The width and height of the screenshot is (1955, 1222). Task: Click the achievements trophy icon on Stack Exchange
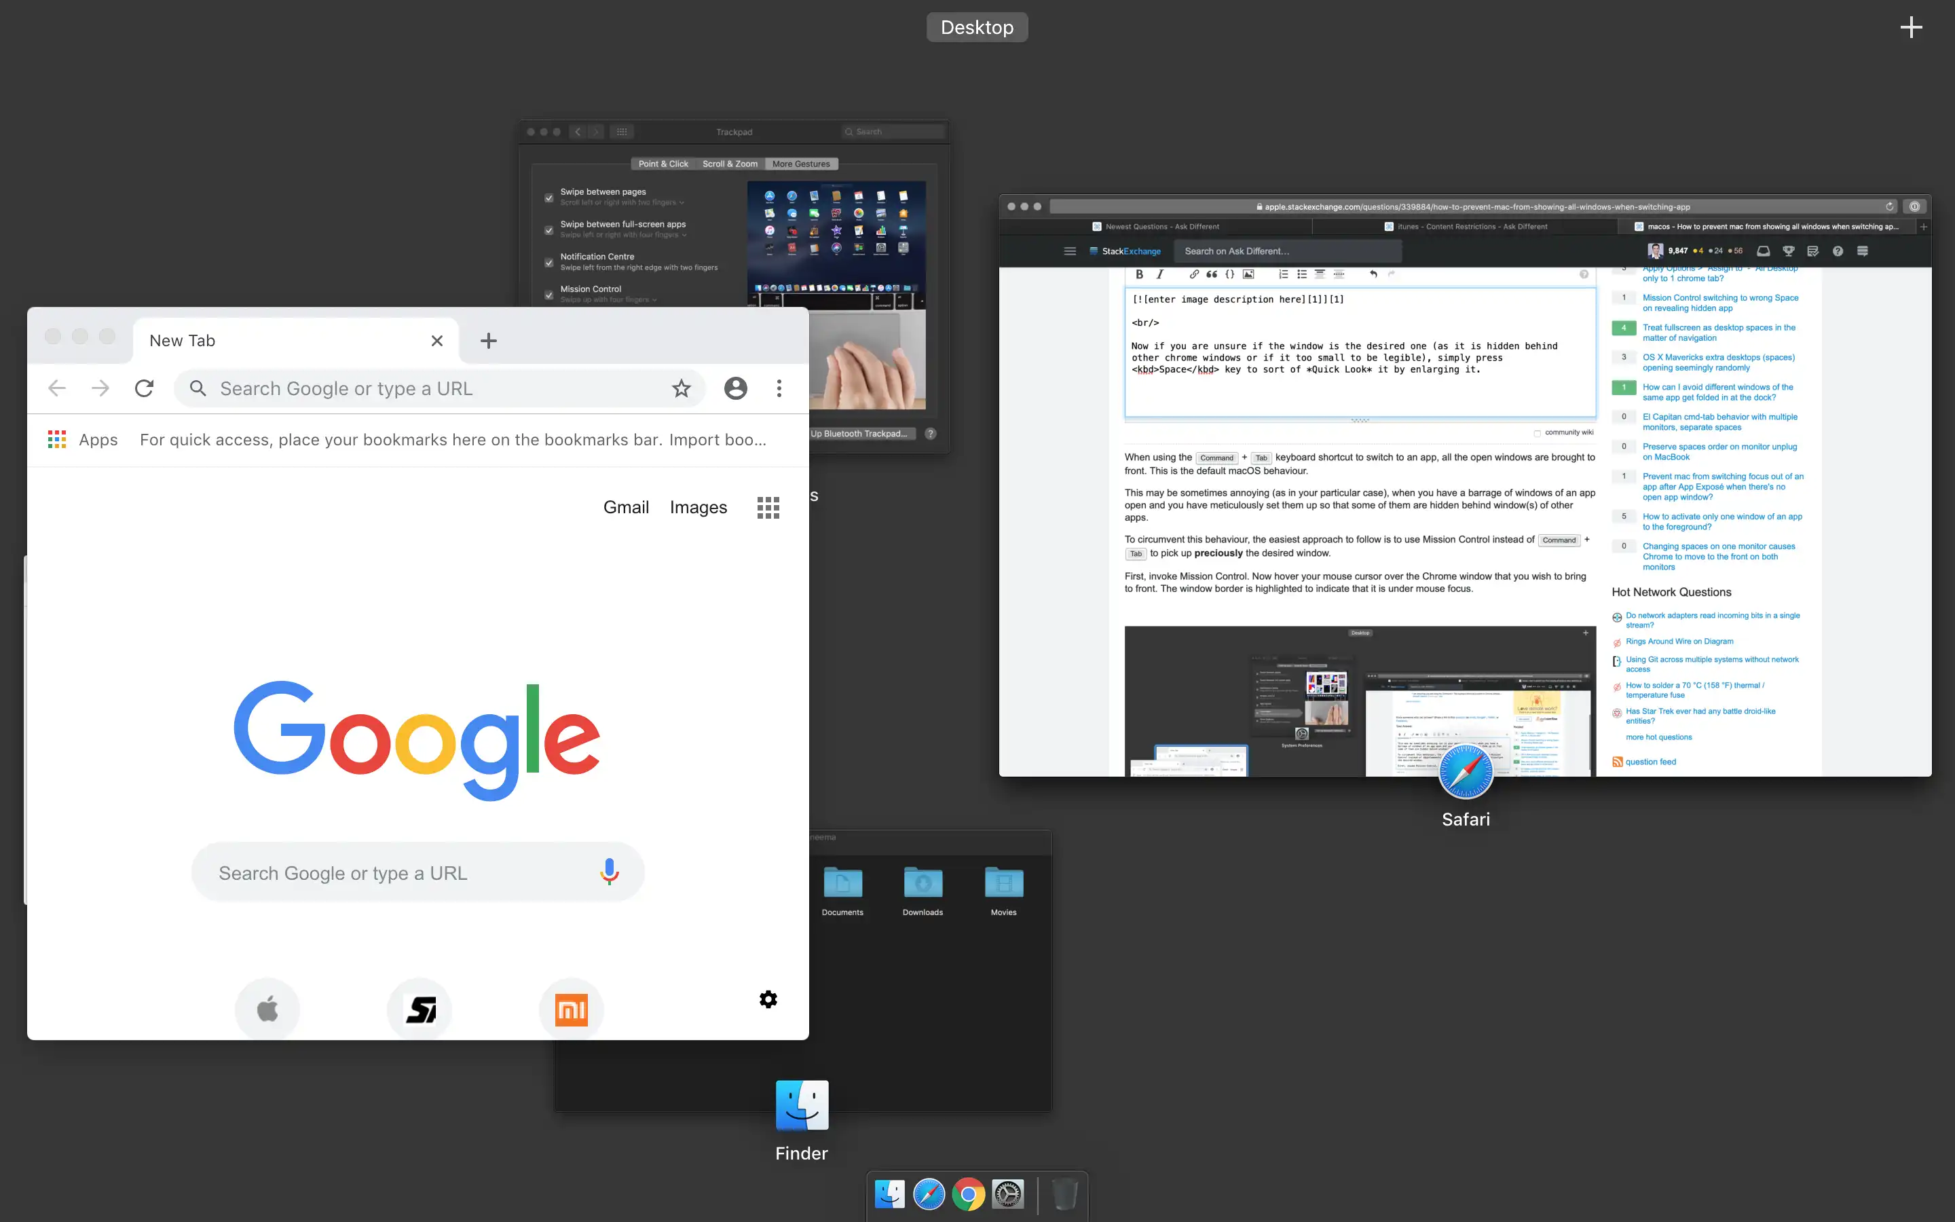point(1789,251)
